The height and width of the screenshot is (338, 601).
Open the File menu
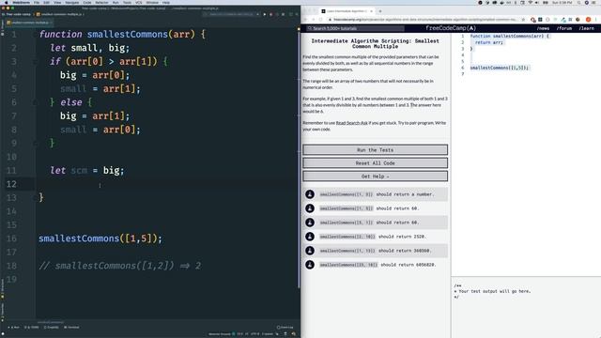click(x=37, y=2)
